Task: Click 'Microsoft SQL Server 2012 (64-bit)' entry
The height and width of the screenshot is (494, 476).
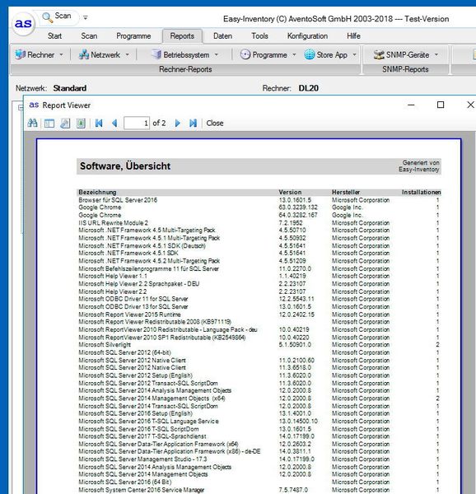Action: [124, 352]
